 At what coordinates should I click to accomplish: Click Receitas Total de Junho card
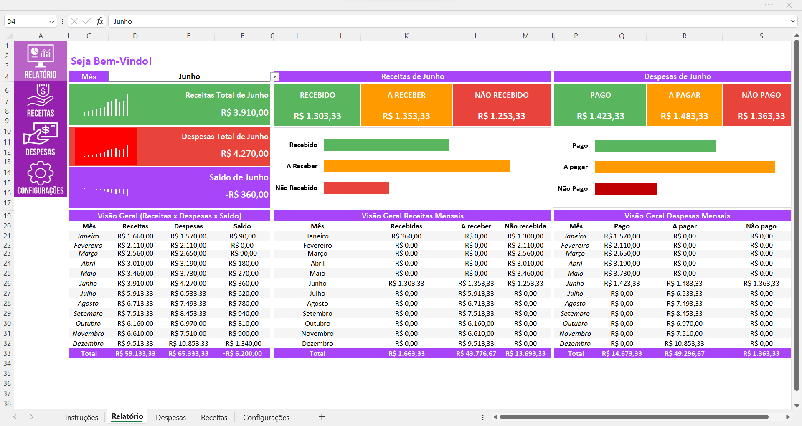170,104
